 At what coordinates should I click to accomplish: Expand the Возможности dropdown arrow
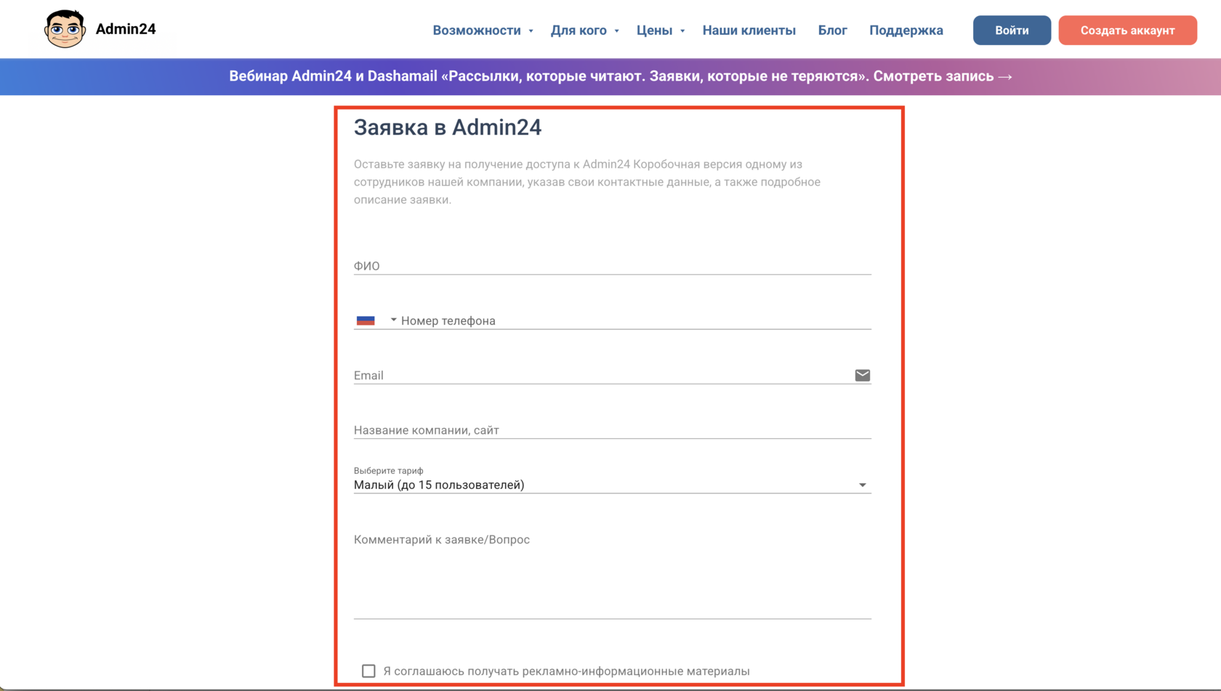coord(531,31)
